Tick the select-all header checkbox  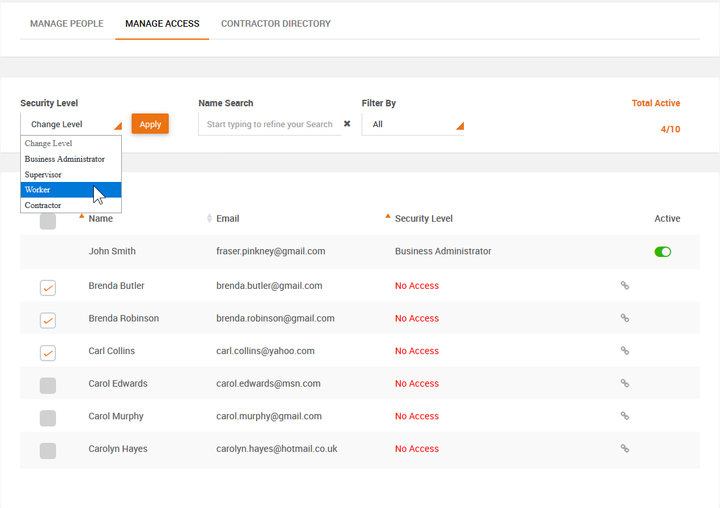(48, 222)
